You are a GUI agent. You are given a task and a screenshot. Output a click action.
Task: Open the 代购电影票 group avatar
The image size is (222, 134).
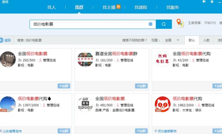pos(162,59)
